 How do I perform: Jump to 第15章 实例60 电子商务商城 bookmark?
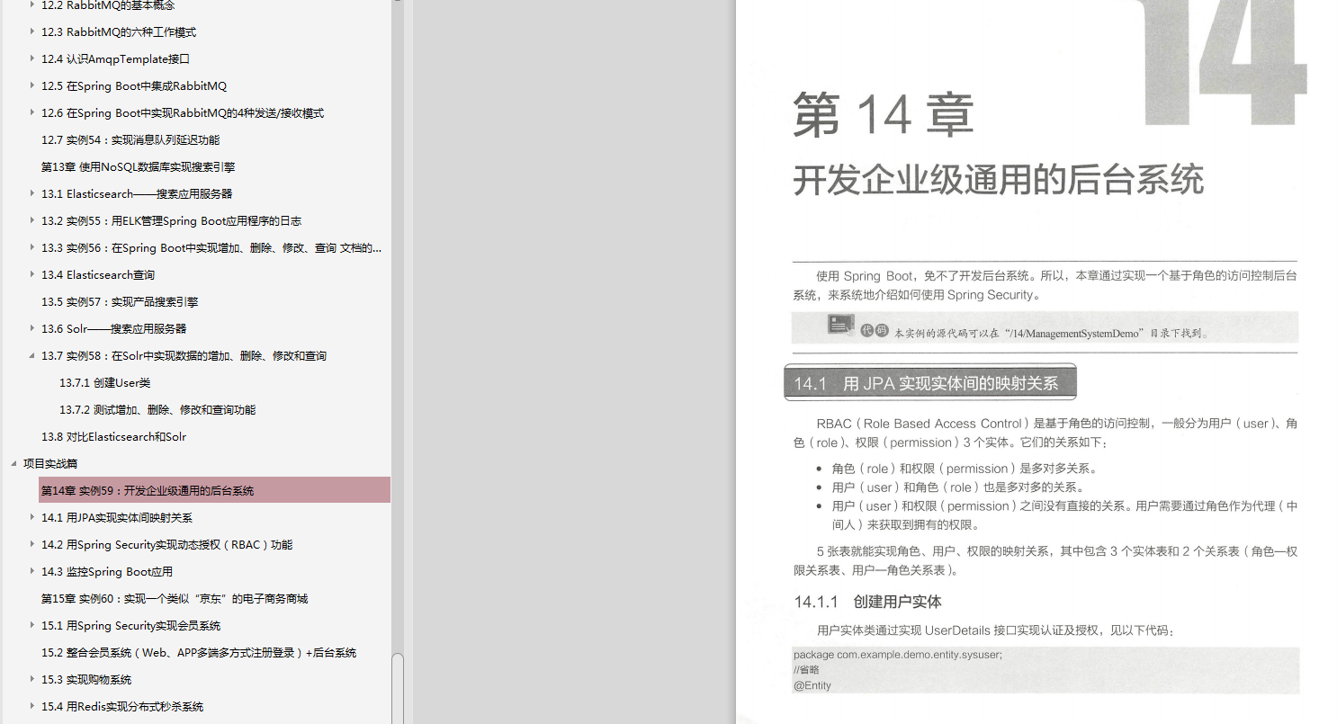pos(175,599)
